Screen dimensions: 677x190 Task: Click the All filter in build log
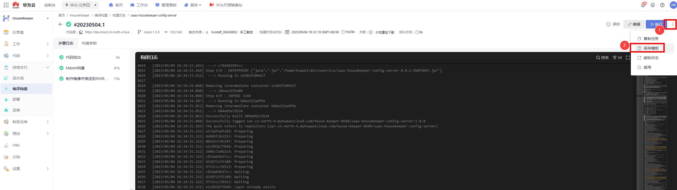coord(617,58)
